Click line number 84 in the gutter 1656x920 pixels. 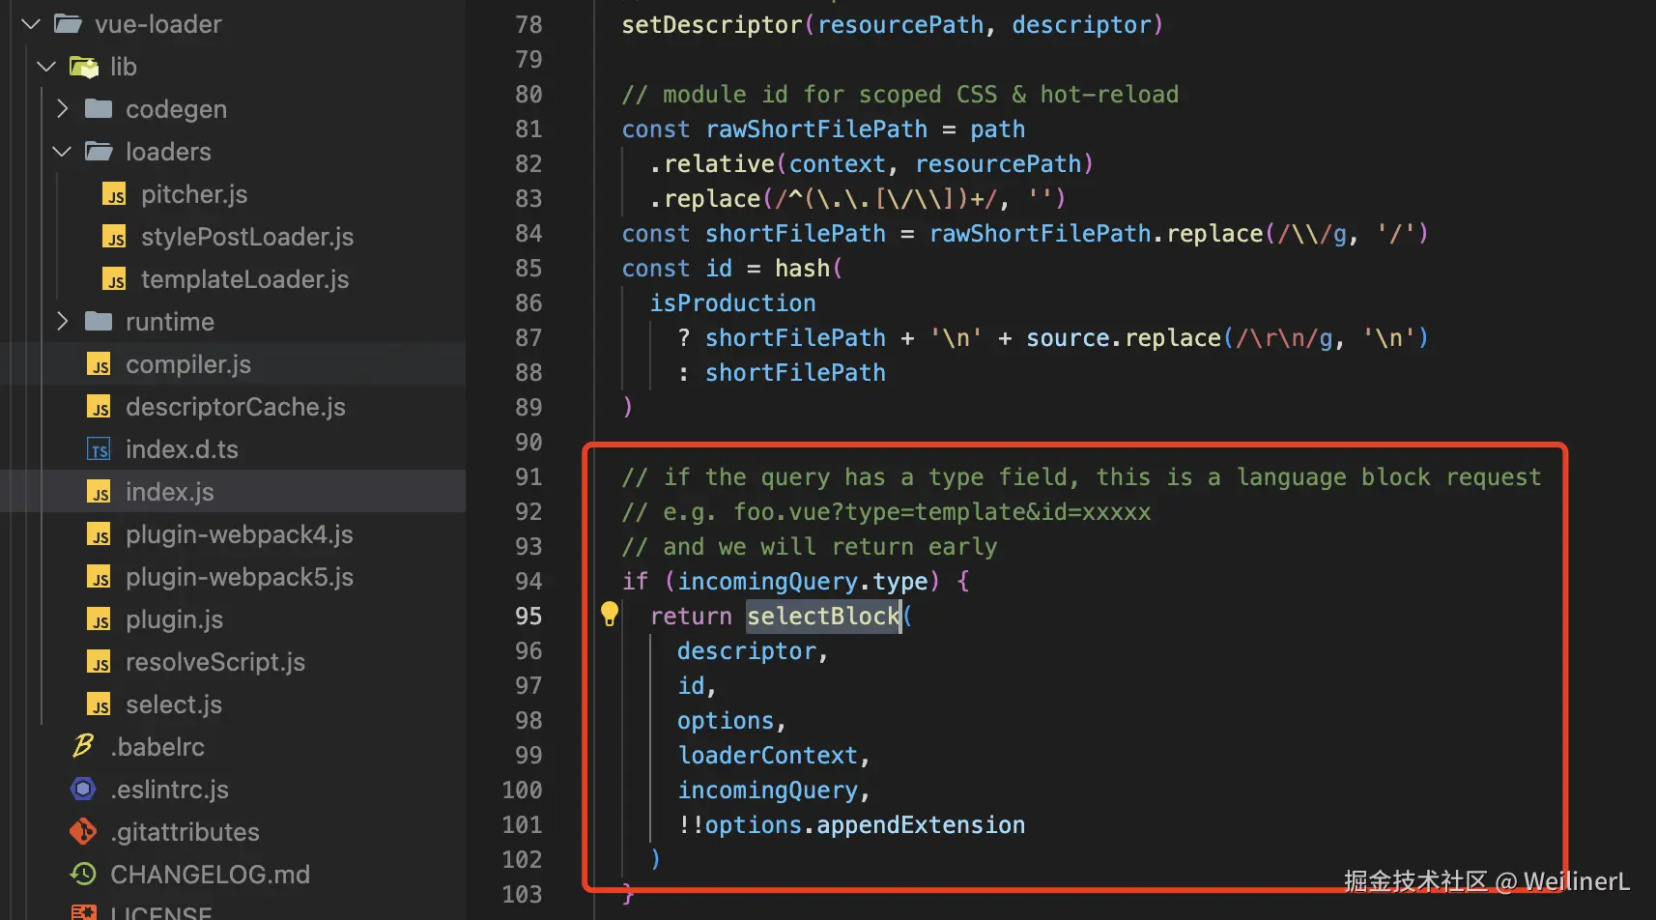point(528,233)
